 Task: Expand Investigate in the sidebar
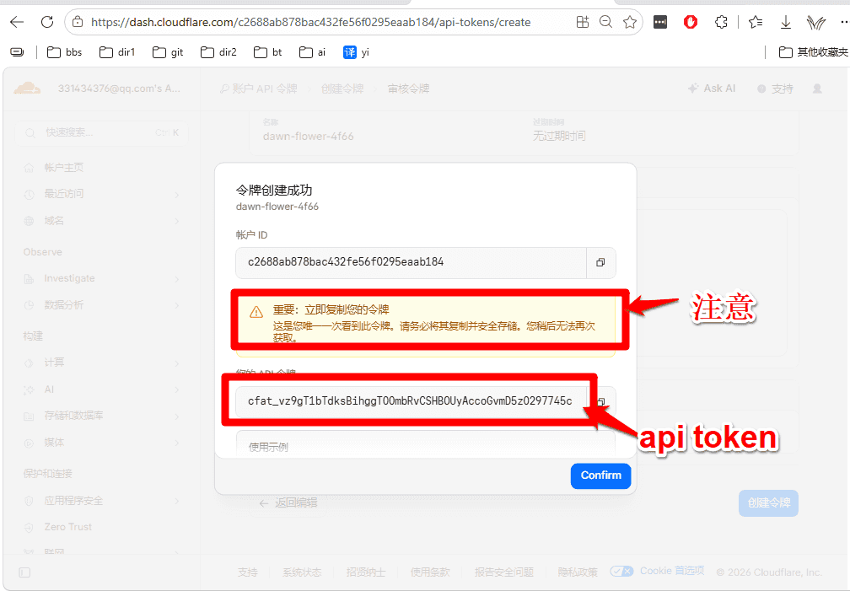[x=101, y=279]
